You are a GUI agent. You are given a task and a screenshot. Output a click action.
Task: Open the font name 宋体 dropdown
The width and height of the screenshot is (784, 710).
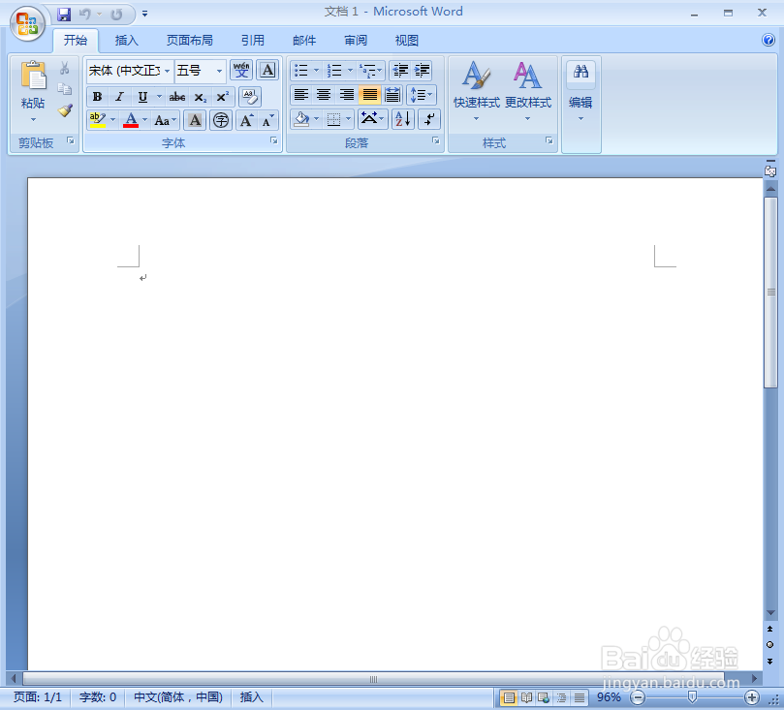tap(167, 71)
